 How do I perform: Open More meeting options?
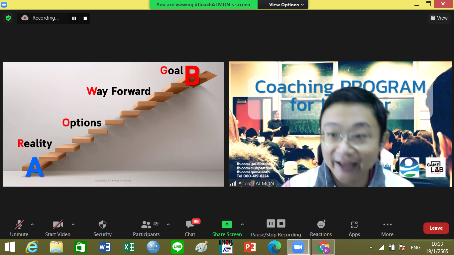click(x=387, y=228)
